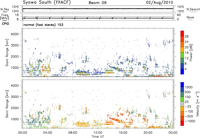This screenshot has height=138, width=200.
Task: Click the 'Freq. [MHz]' axis label
Action: click(4, 17)
